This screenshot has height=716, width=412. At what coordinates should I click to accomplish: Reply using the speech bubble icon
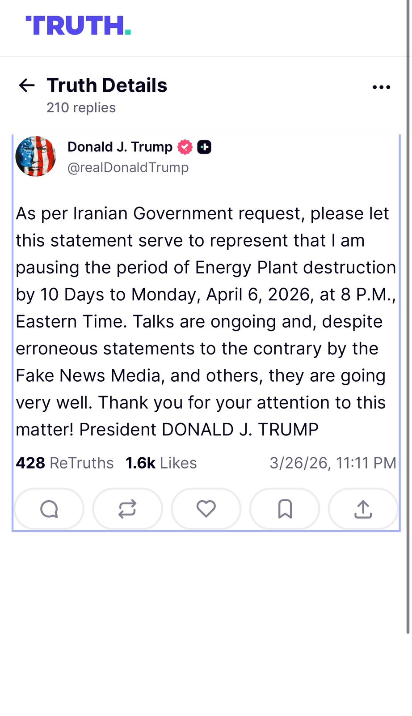coord(49,509)
